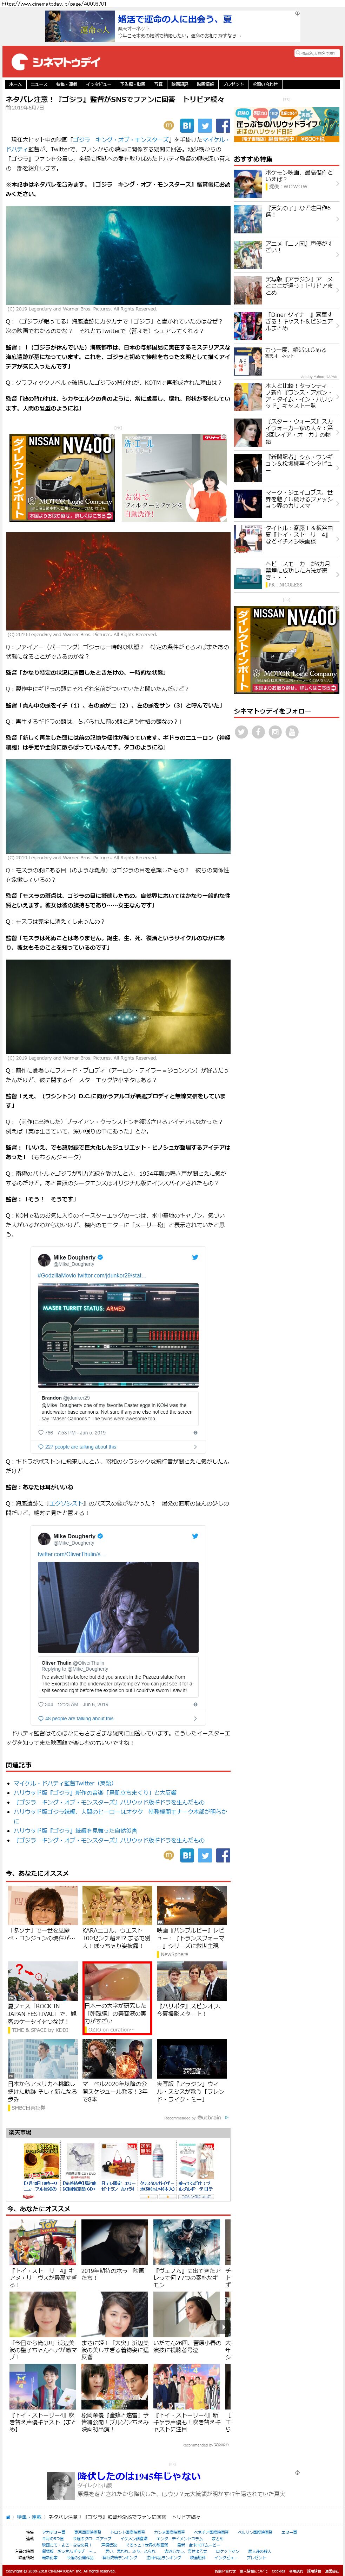The image size is (345, 2576).
Task: Follow Cinema Today on Facebook in the sidebar
Action: (x=258, y=732)
